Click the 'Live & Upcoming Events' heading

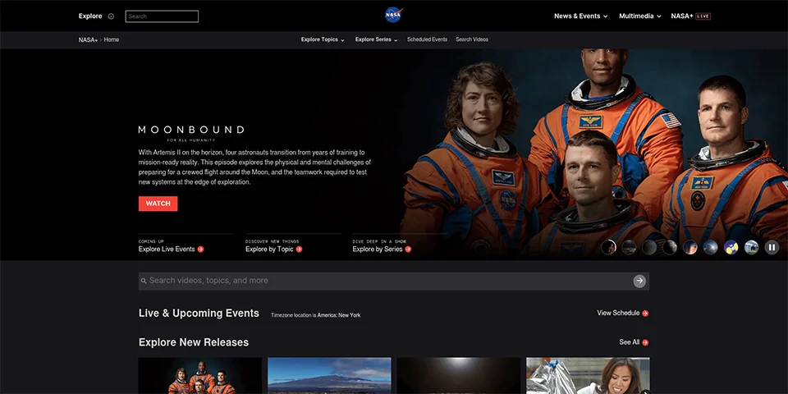[x=199, y=313]
